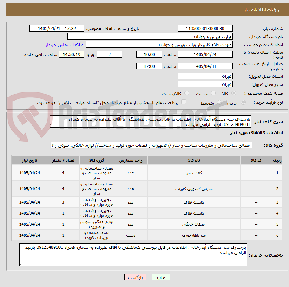This screenshot has width=289, height=287.
Task: Select کابینت فلزی in row 4
Action: coord(194,213)
